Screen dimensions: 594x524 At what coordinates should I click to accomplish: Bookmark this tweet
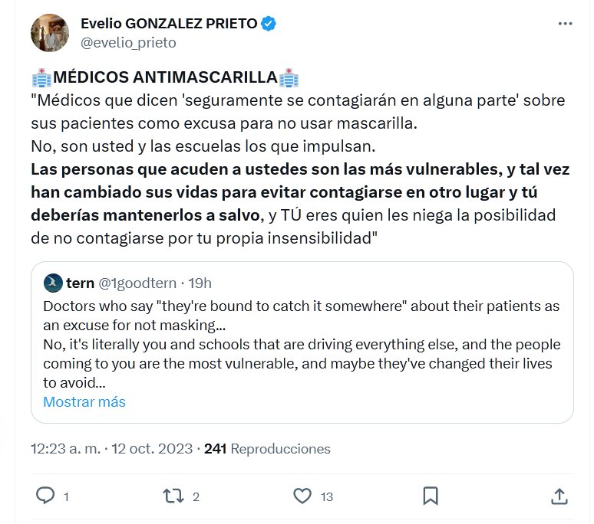coord(431,496)
